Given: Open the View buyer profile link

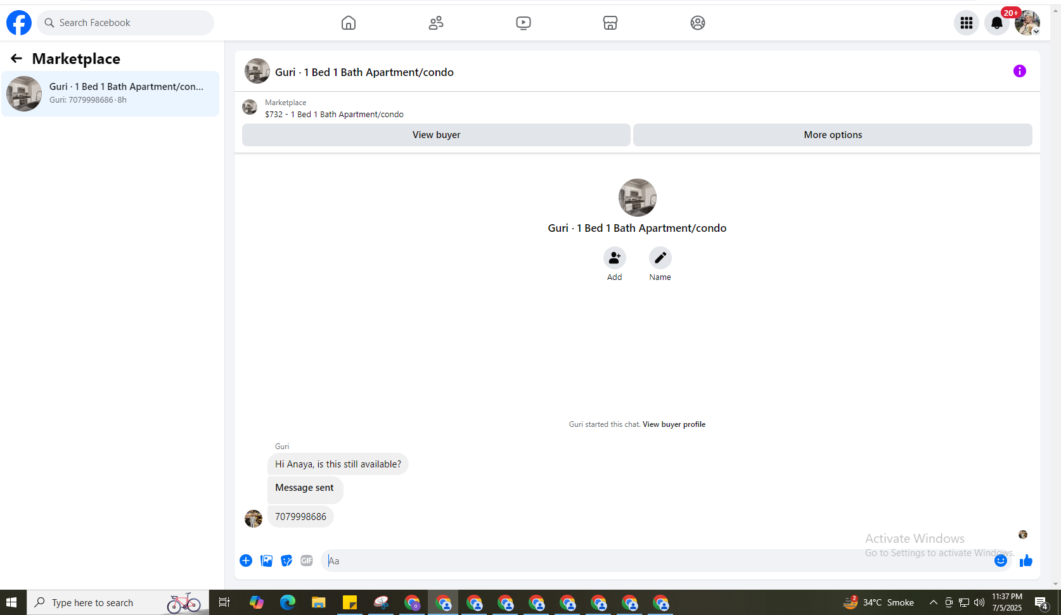Looking at the screenshot, I should coord(674,424).
